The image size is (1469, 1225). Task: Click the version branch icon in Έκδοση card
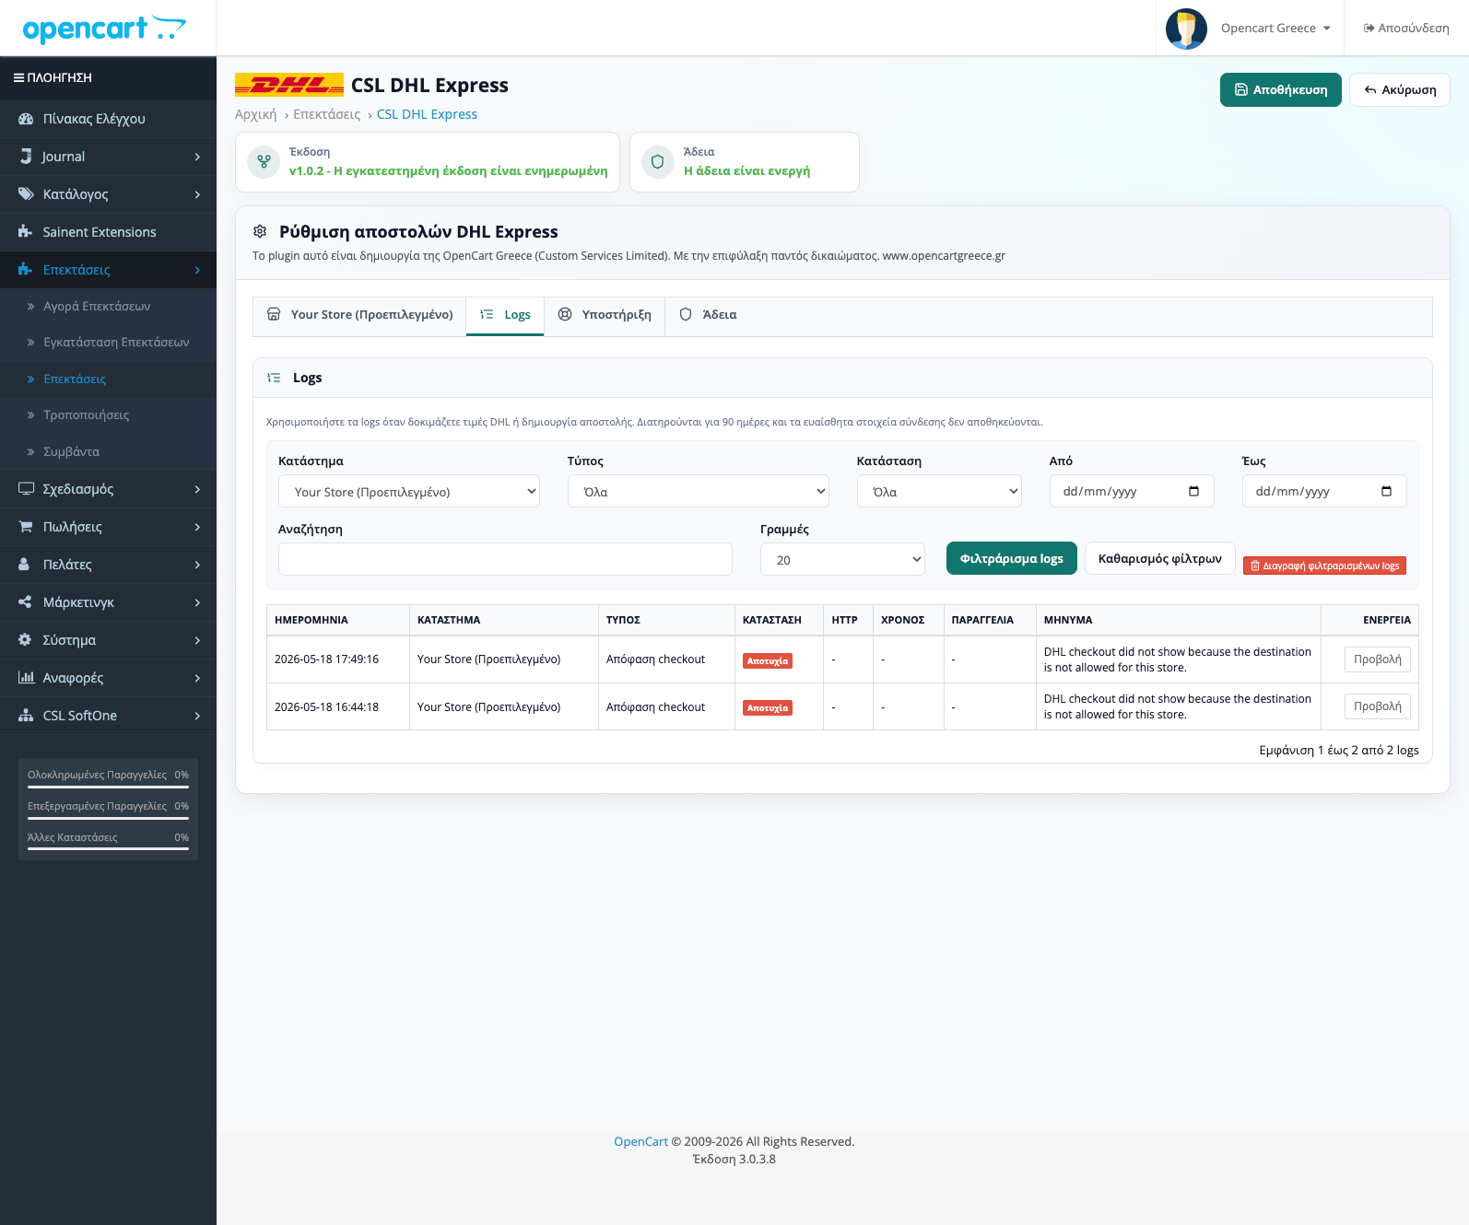click(264, 162)
